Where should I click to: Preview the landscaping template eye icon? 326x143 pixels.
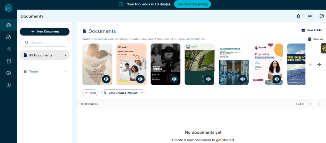209,79
